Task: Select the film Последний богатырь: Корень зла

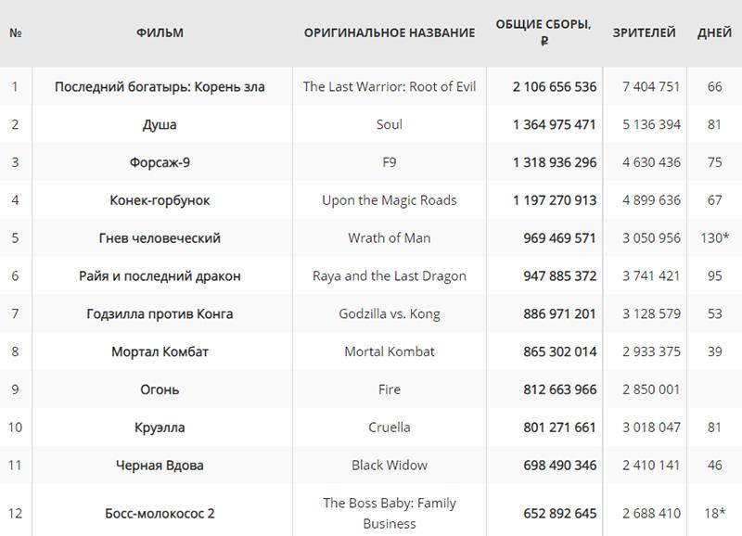Action: [x=160, y=86]
